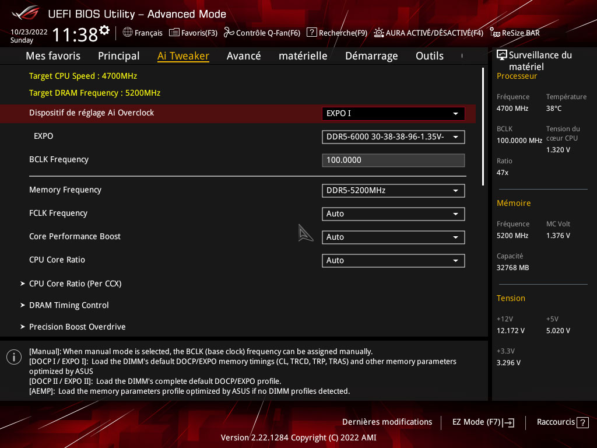The height and width of the screenshot is (448, 597).
Task: Click Dernières modifications button
Action: (x=387, y=422)
